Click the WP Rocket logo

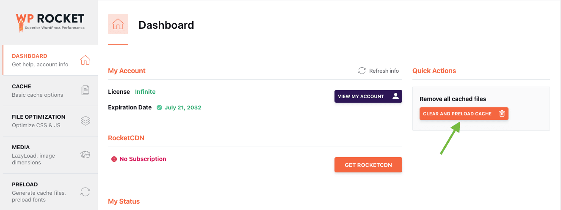[50, 22]
